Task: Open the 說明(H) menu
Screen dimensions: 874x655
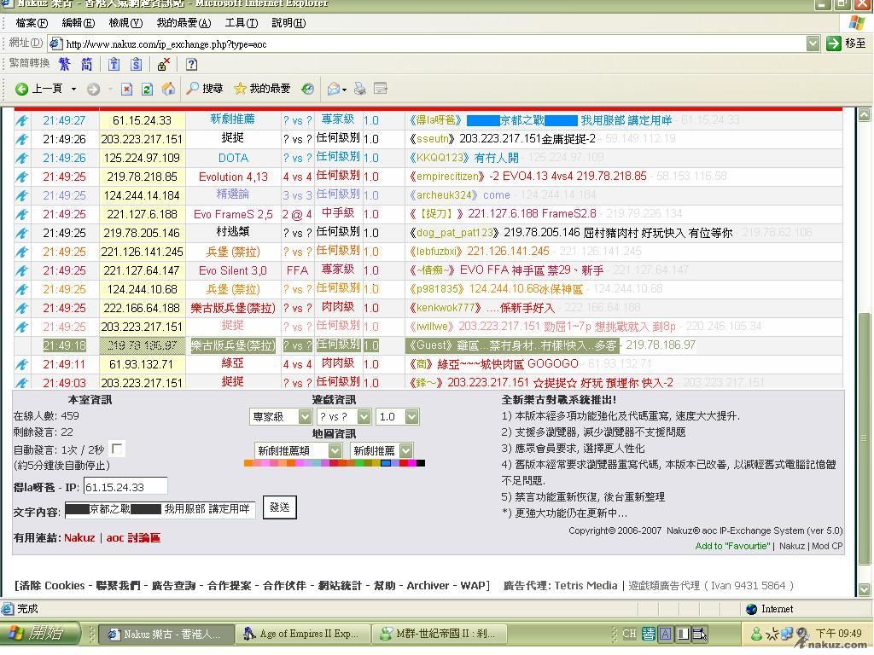Action: [288, 23]
